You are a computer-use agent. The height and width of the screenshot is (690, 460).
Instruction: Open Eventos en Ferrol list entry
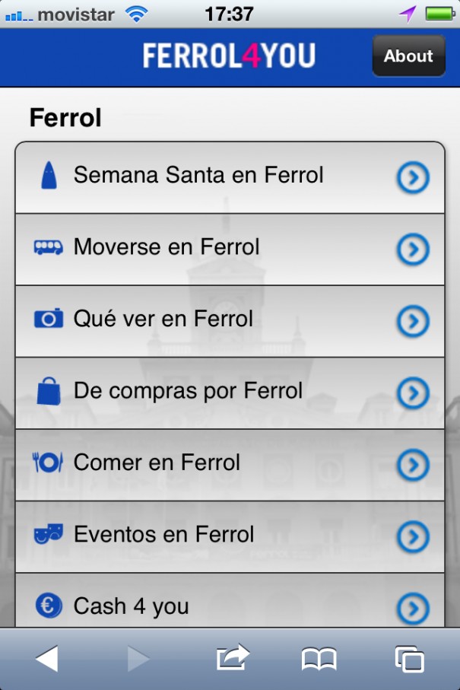(163, 535)
